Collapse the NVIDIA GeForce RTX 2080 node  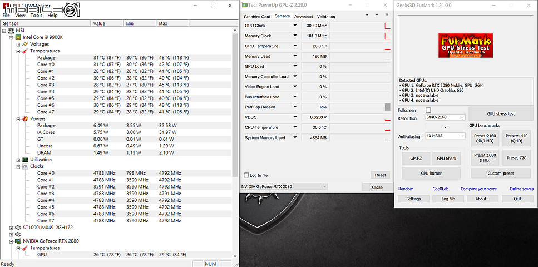pyautogui.click(x=11, y=241)
